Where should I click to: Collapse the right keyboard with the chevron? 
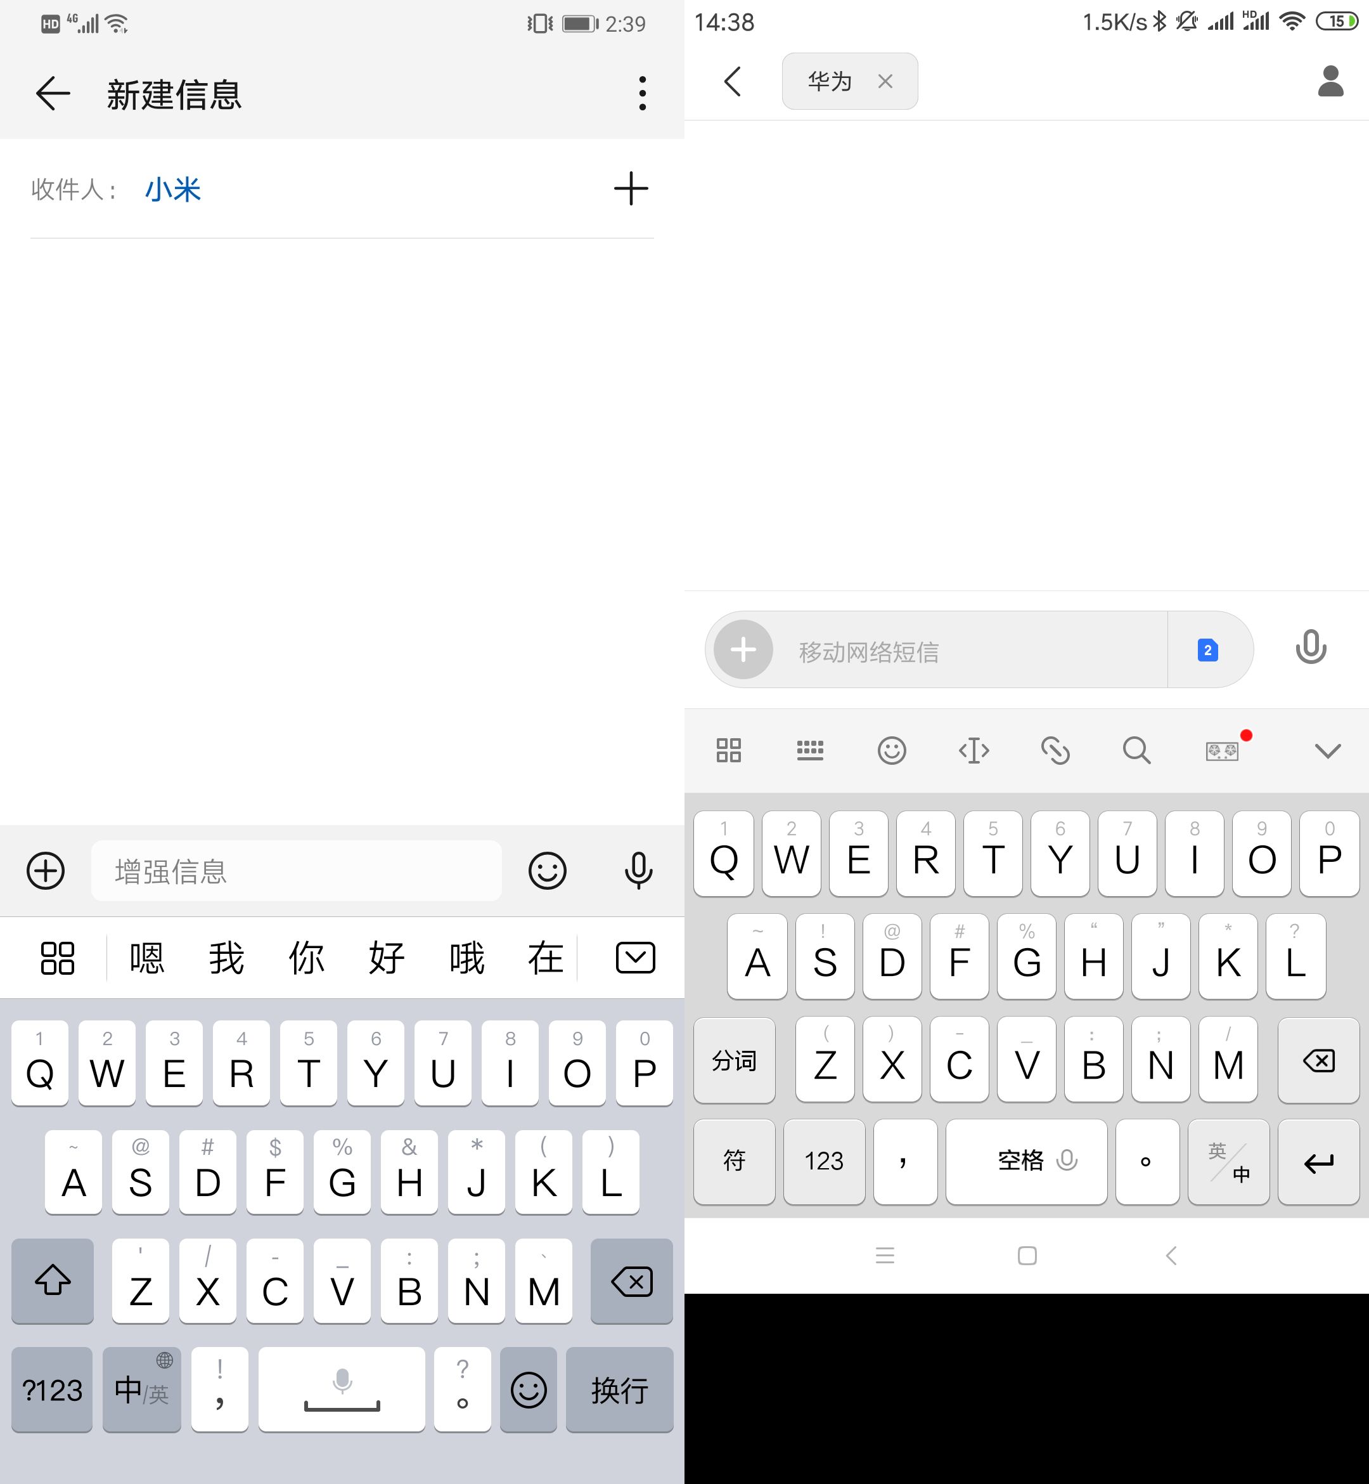pos(1326,750)
